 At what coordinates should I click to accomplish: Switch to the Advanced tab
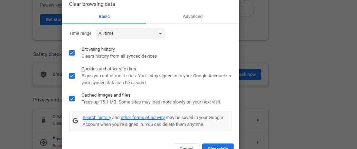[x=192, y=17]
